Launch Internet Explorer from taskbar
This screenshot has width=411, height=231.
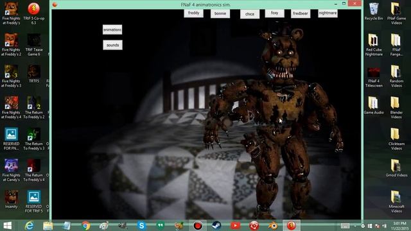pos(29,225)
